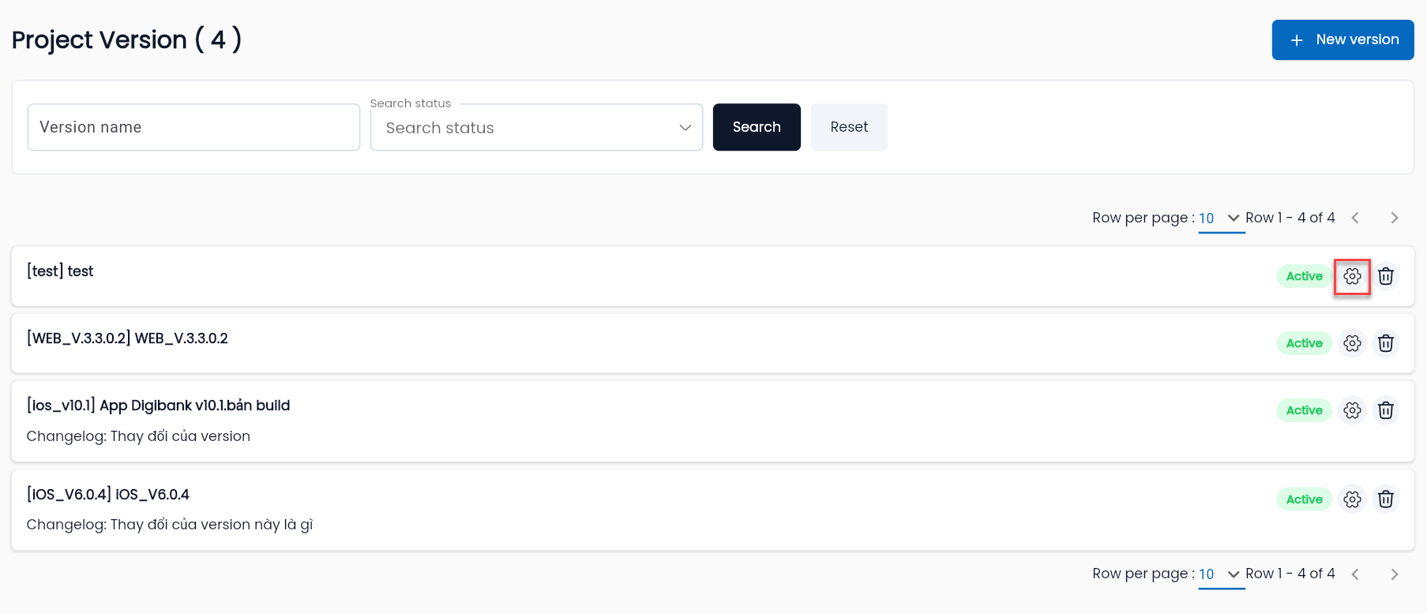Click trash icon for WEB_V.3.3.0.2
1427x613 pixels.
click(x=1385, y=343)
